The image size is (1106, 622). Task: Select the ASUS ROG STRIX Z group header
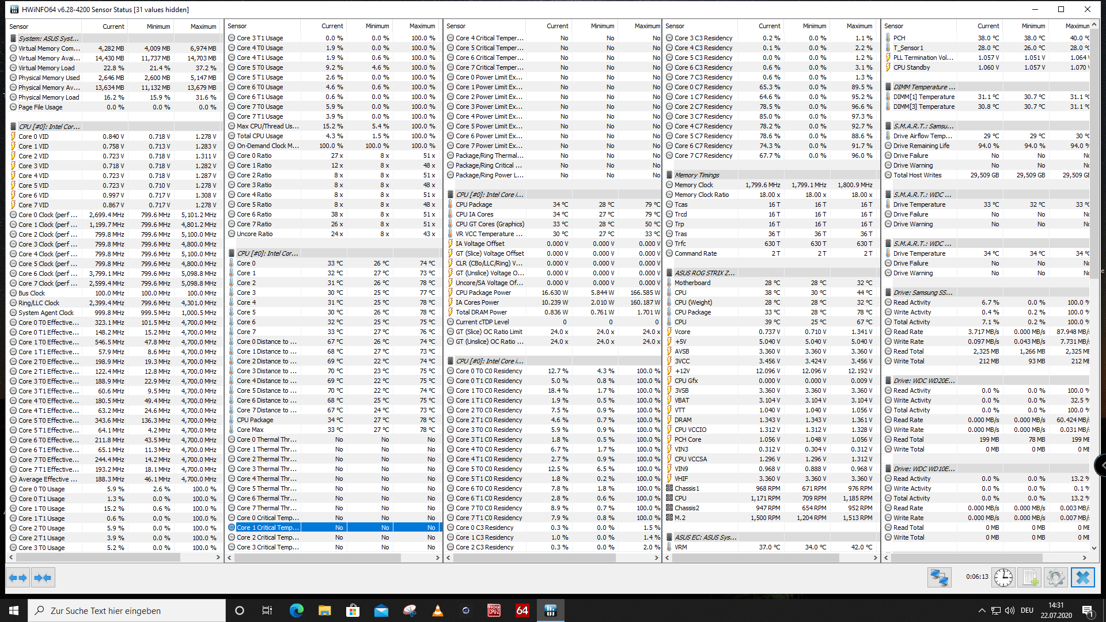click(x=771, y=273)
